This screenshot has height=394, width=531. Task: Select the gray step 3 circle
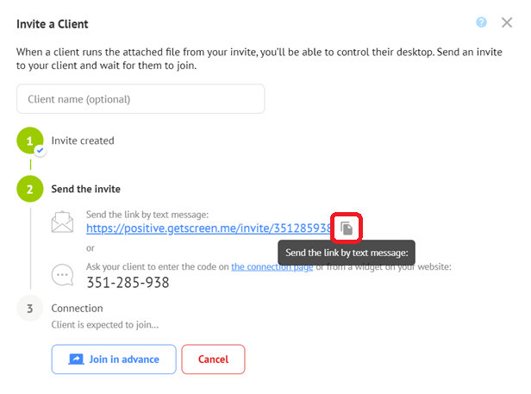(x=30, y=309)
